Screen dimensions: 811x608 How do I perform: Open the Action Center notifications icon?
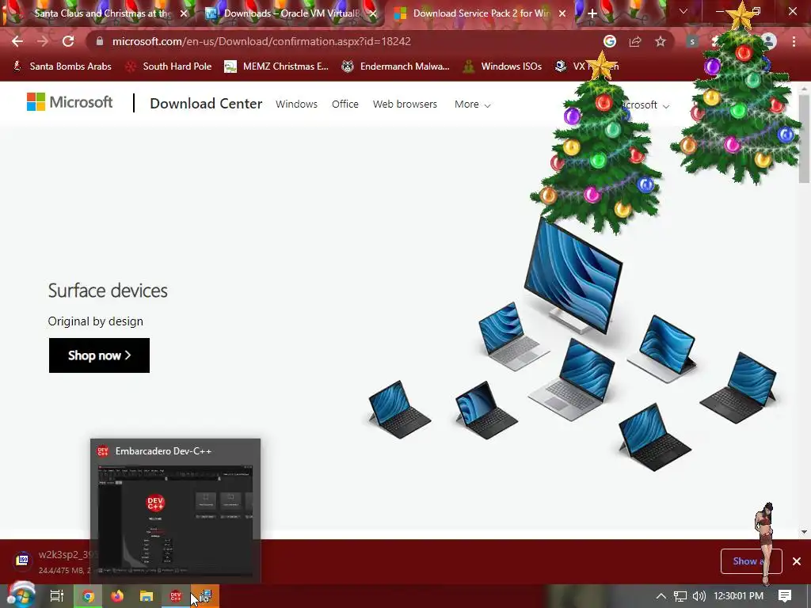click(785, 596)
